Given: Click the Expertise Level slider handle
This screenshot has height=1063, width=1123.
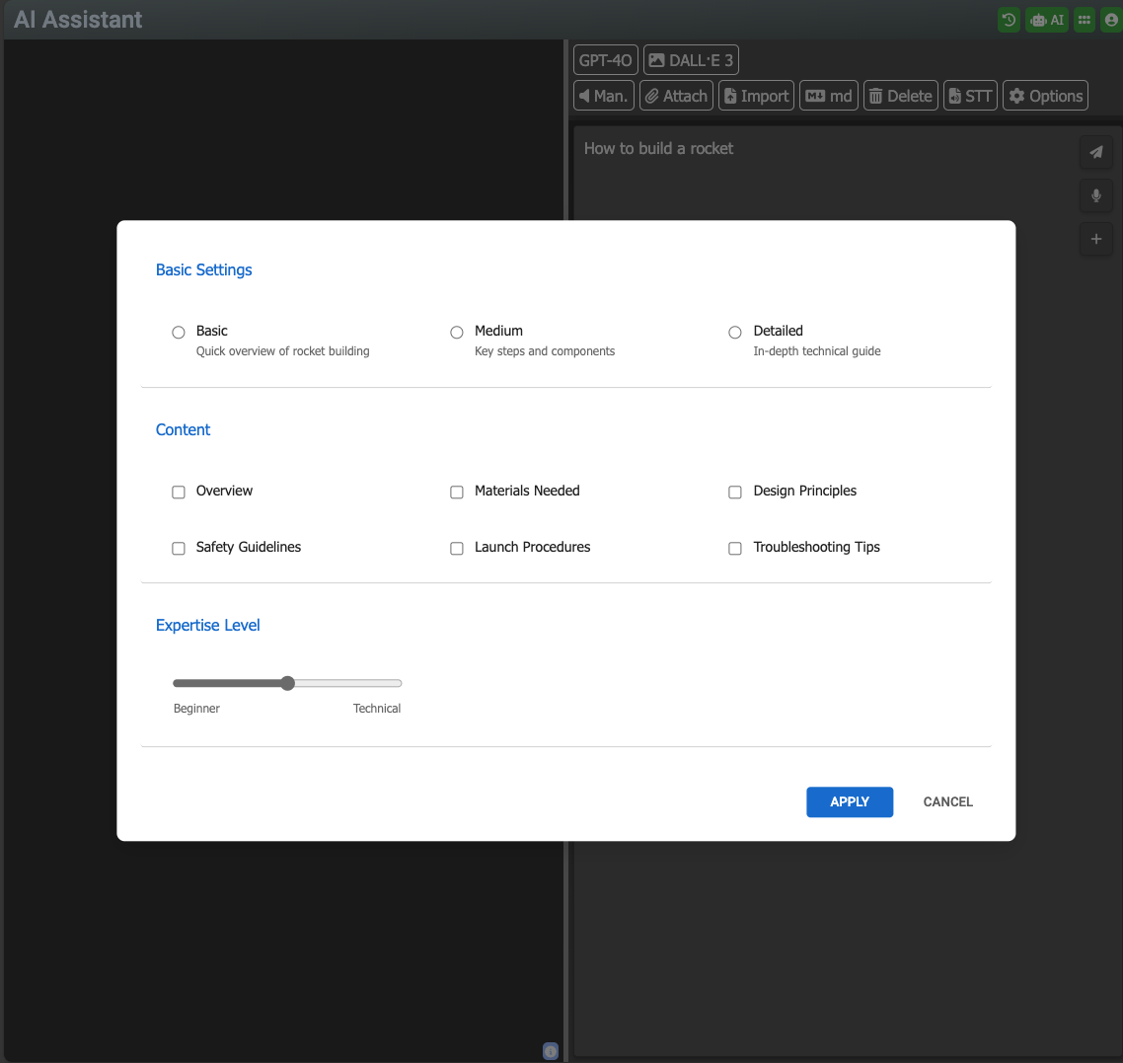Looking at the screenshot, I should point(288,683).
